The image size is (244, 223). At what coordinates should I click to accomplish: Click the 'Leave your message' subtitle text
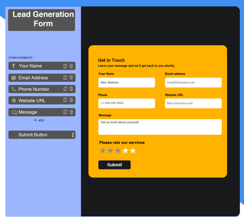click(136, 66)
